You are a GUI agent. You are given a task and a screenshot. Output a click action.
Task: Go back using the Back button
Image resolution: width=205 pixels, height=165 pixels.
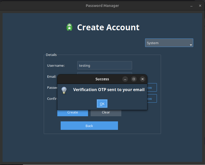tap(89, 126)
